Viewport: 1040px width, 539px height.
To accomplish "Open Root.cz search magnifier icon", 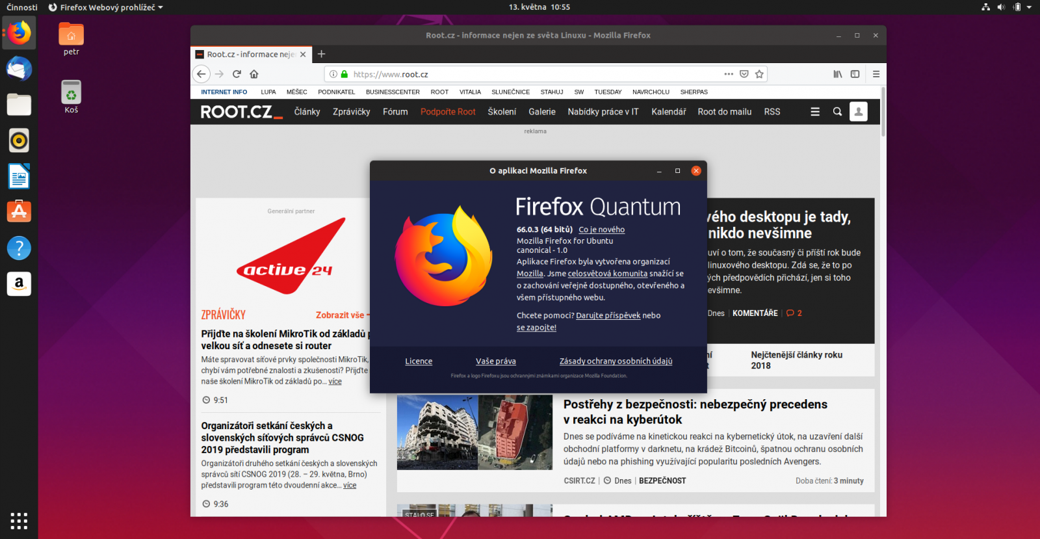I will point(837,112).
